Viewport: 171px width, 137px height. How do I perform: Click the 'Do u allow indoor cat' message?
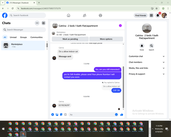(x=68, y=51)
